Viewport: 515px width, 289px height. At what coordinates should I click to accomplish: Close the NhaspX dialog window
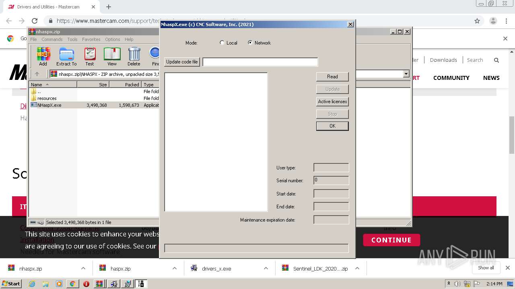click(350, 24)
